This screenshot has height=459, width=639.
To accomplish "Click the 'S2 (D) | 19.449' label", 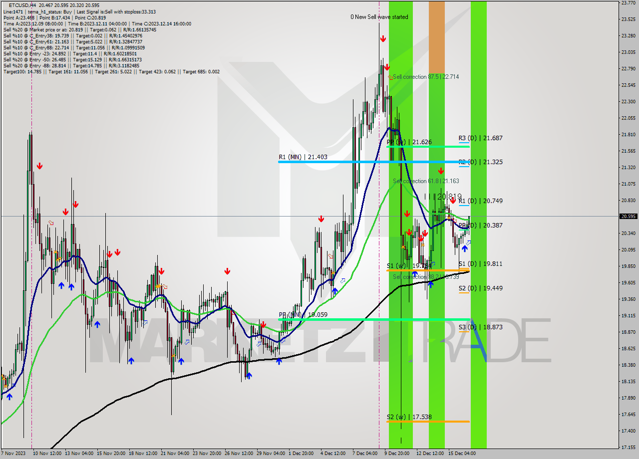I will click(x=481, y=288).
